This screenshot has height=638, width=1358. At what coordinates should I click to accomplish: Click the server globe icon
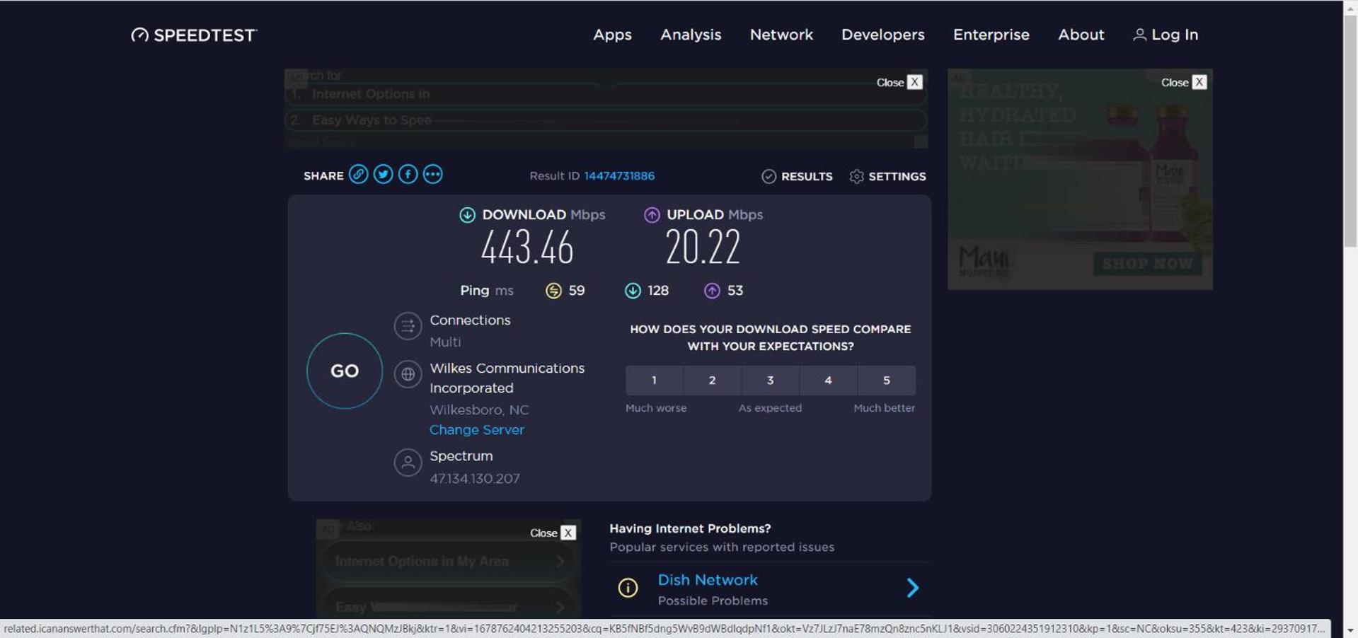(408, 374)
